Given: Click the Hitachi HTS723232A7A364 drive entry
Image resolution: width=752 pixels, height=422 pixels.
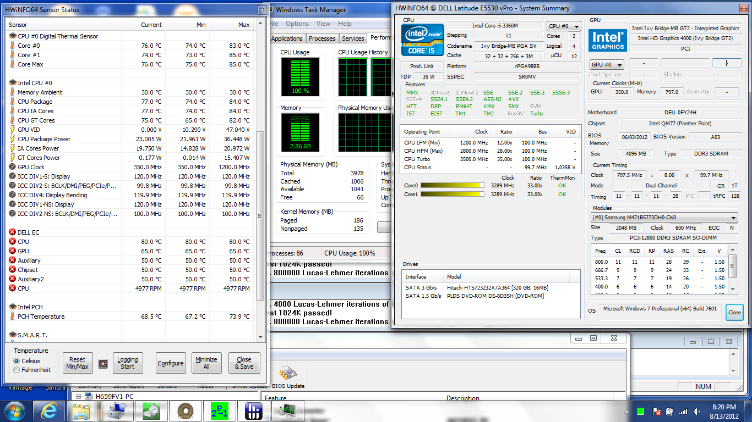Looking at the screenshot, I should [x=490, y=287].
